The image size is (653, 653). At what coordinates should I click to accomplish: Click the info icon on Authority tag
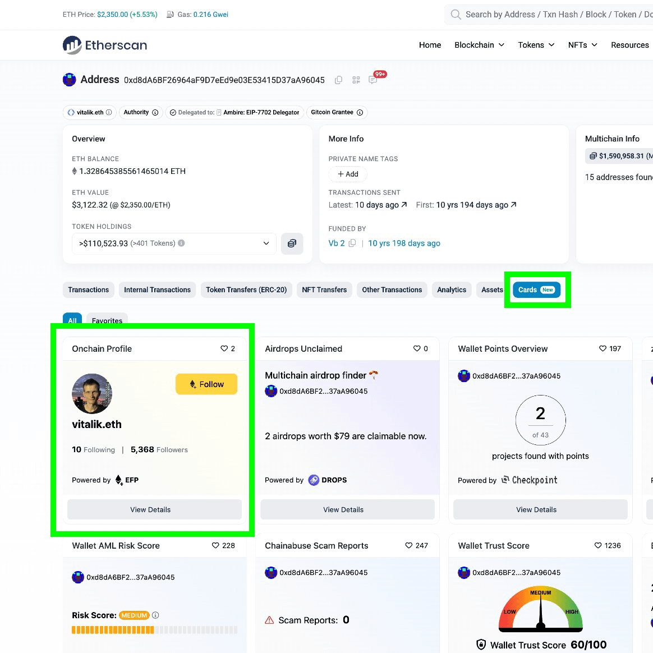point(155,112)
